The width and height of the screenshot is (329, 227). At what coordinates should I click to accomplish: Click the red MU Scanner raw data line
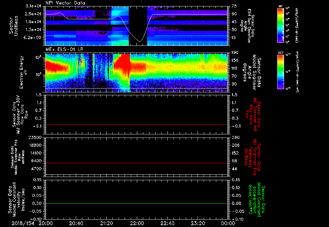pos(136,124)
